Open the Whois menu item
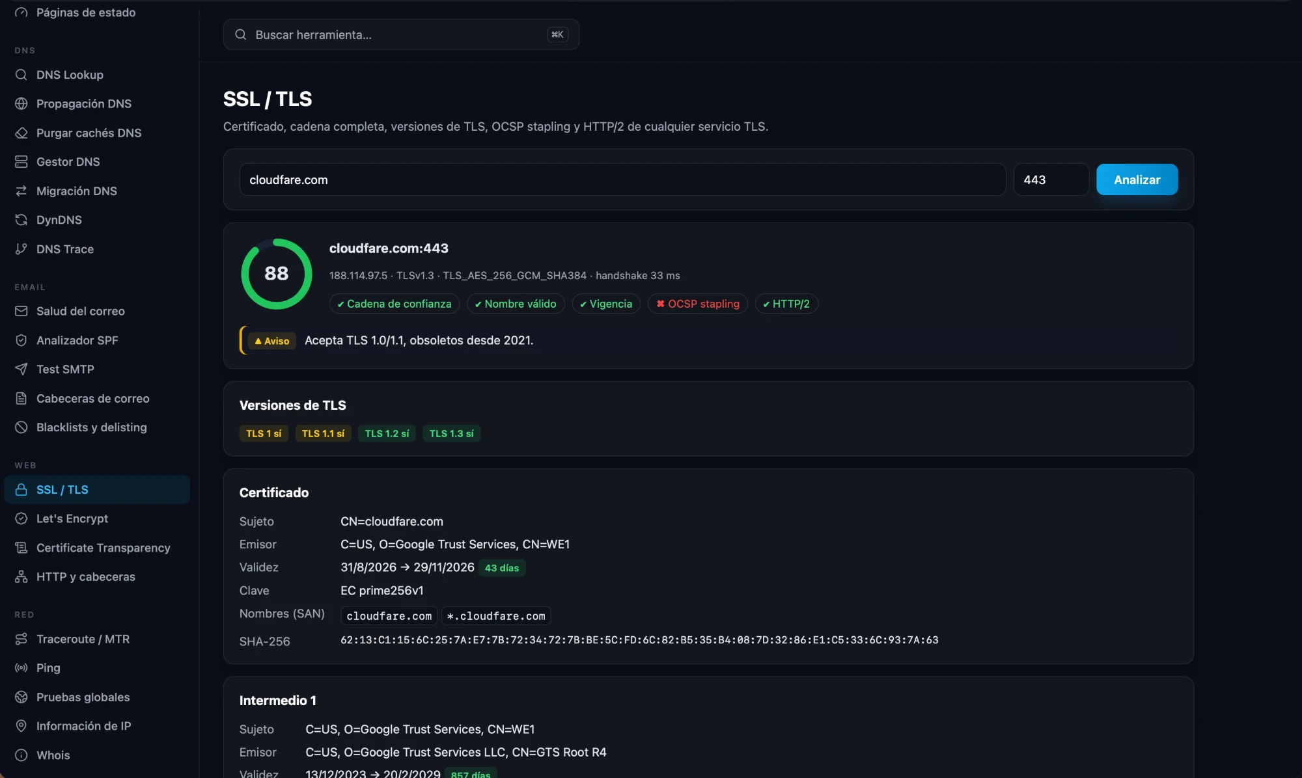Image resolution: width=1302 pixels, height=778 pixels. click(97, 755)
